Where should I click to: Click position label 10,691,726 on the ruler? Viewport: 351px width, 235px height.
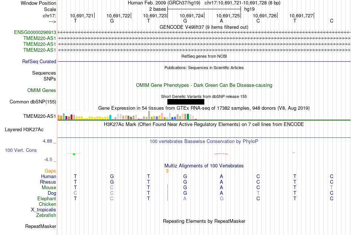(x=265, y=16)
